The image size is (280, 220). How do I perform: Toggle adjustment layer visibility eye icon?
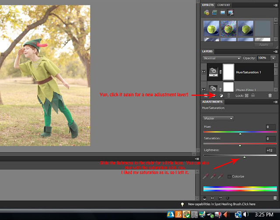pos(212,198)
